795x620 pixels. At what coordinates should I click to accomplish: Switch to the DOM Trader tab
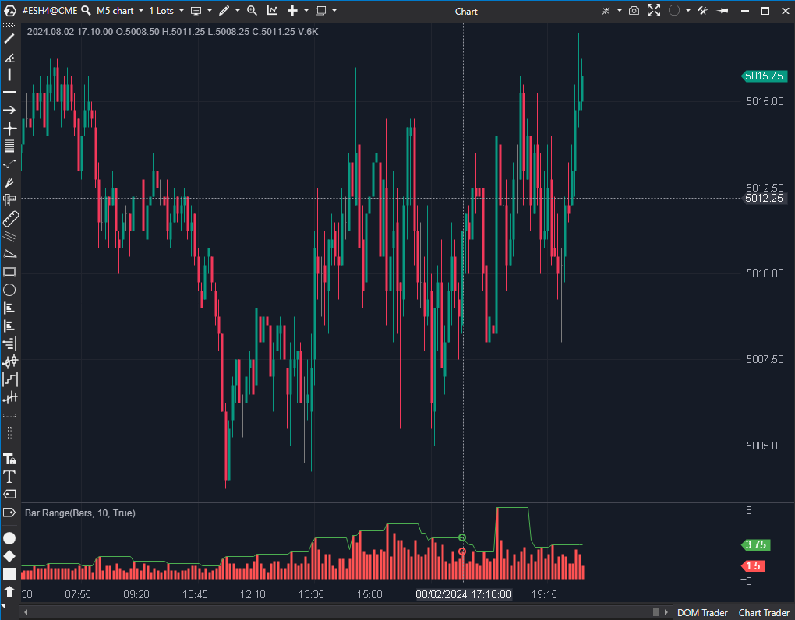pyautogui.click(x=702, y=613)
